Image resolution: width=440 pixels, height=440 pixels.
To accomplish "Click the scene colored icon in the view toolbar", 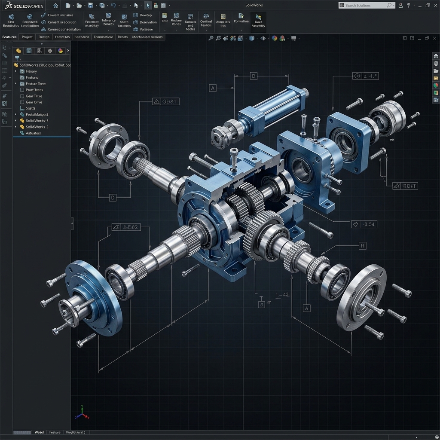I will pyautogui.click(x=282, y=38).
